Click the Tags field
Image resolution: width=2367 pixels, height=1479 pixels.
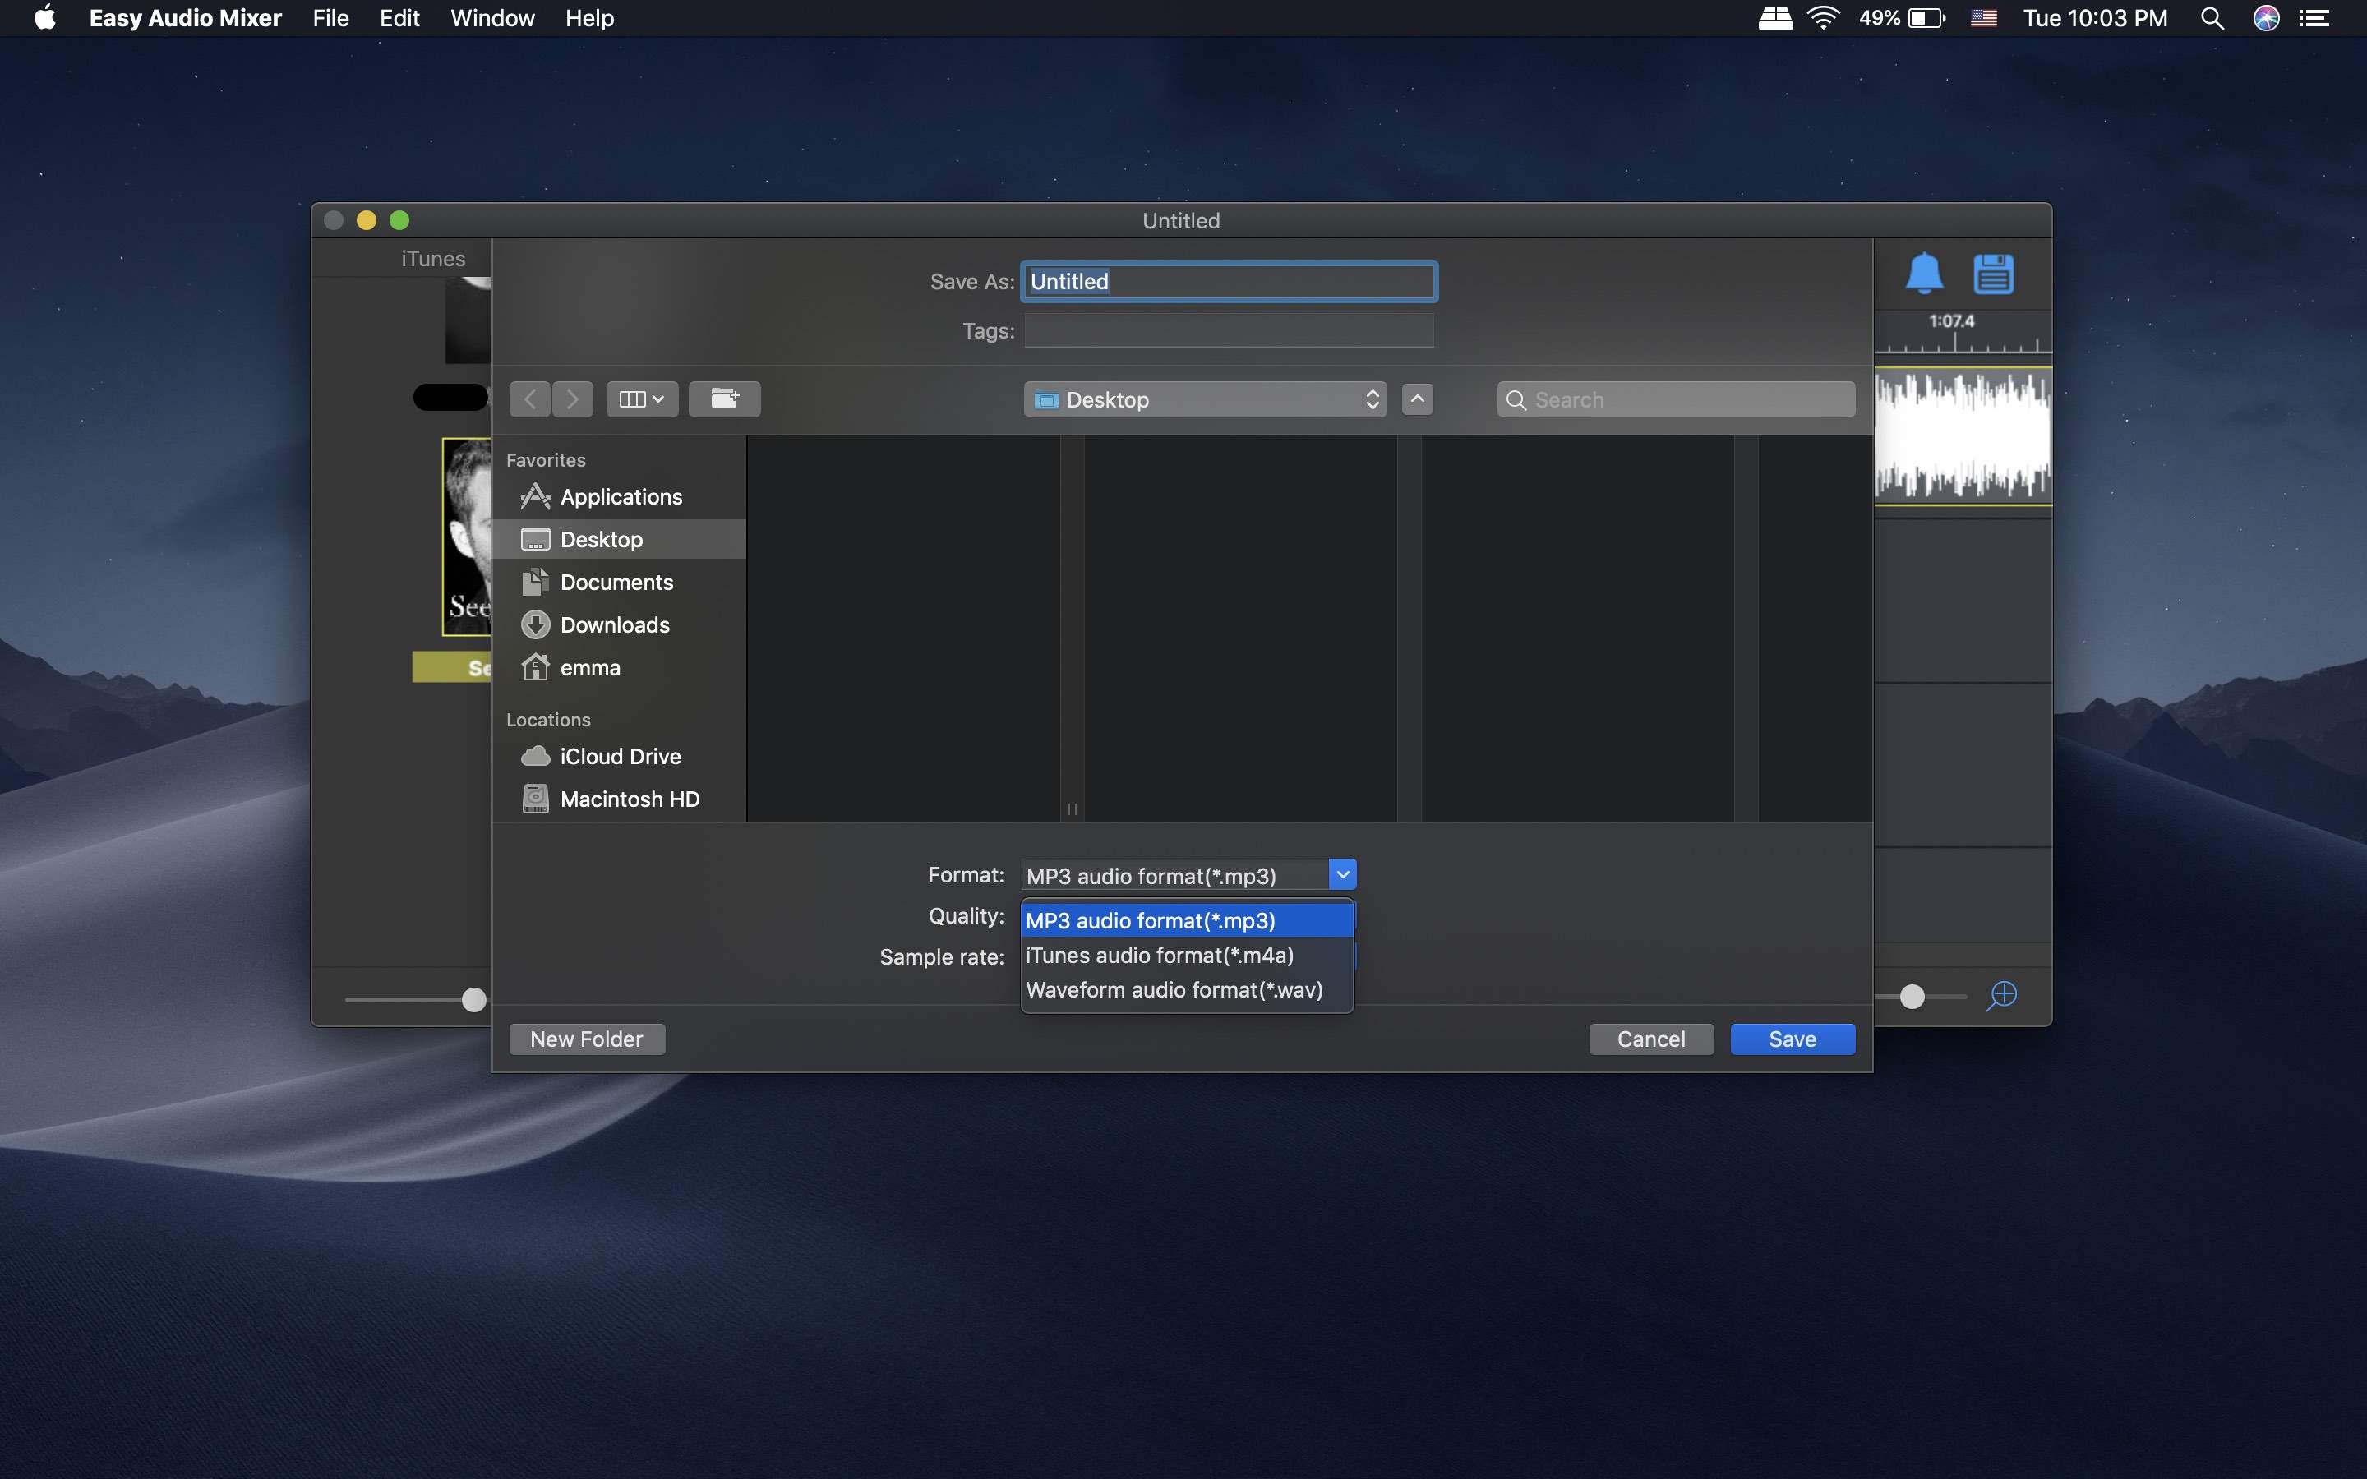1229,330
